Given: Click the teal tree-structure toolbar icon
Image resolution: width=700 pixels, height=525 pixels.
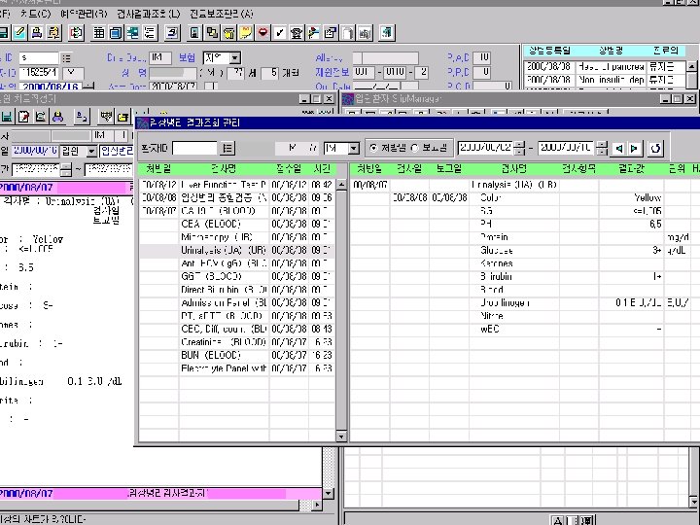Looking at the screenshot, I should (133, 33).
